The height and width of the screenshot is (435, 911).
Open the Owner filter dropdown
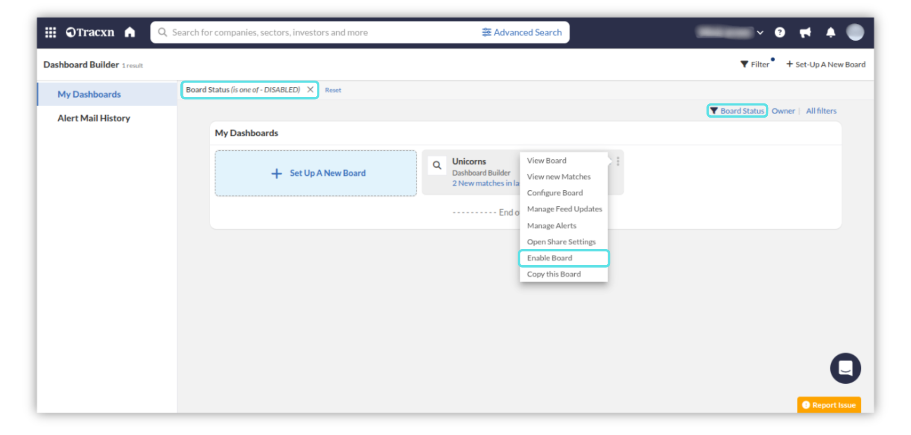click(783, 111)
